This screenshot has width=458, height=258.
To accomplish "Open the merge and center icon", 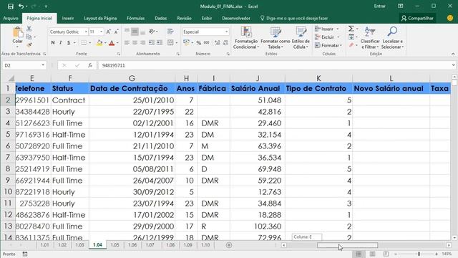I will (170, 43).
